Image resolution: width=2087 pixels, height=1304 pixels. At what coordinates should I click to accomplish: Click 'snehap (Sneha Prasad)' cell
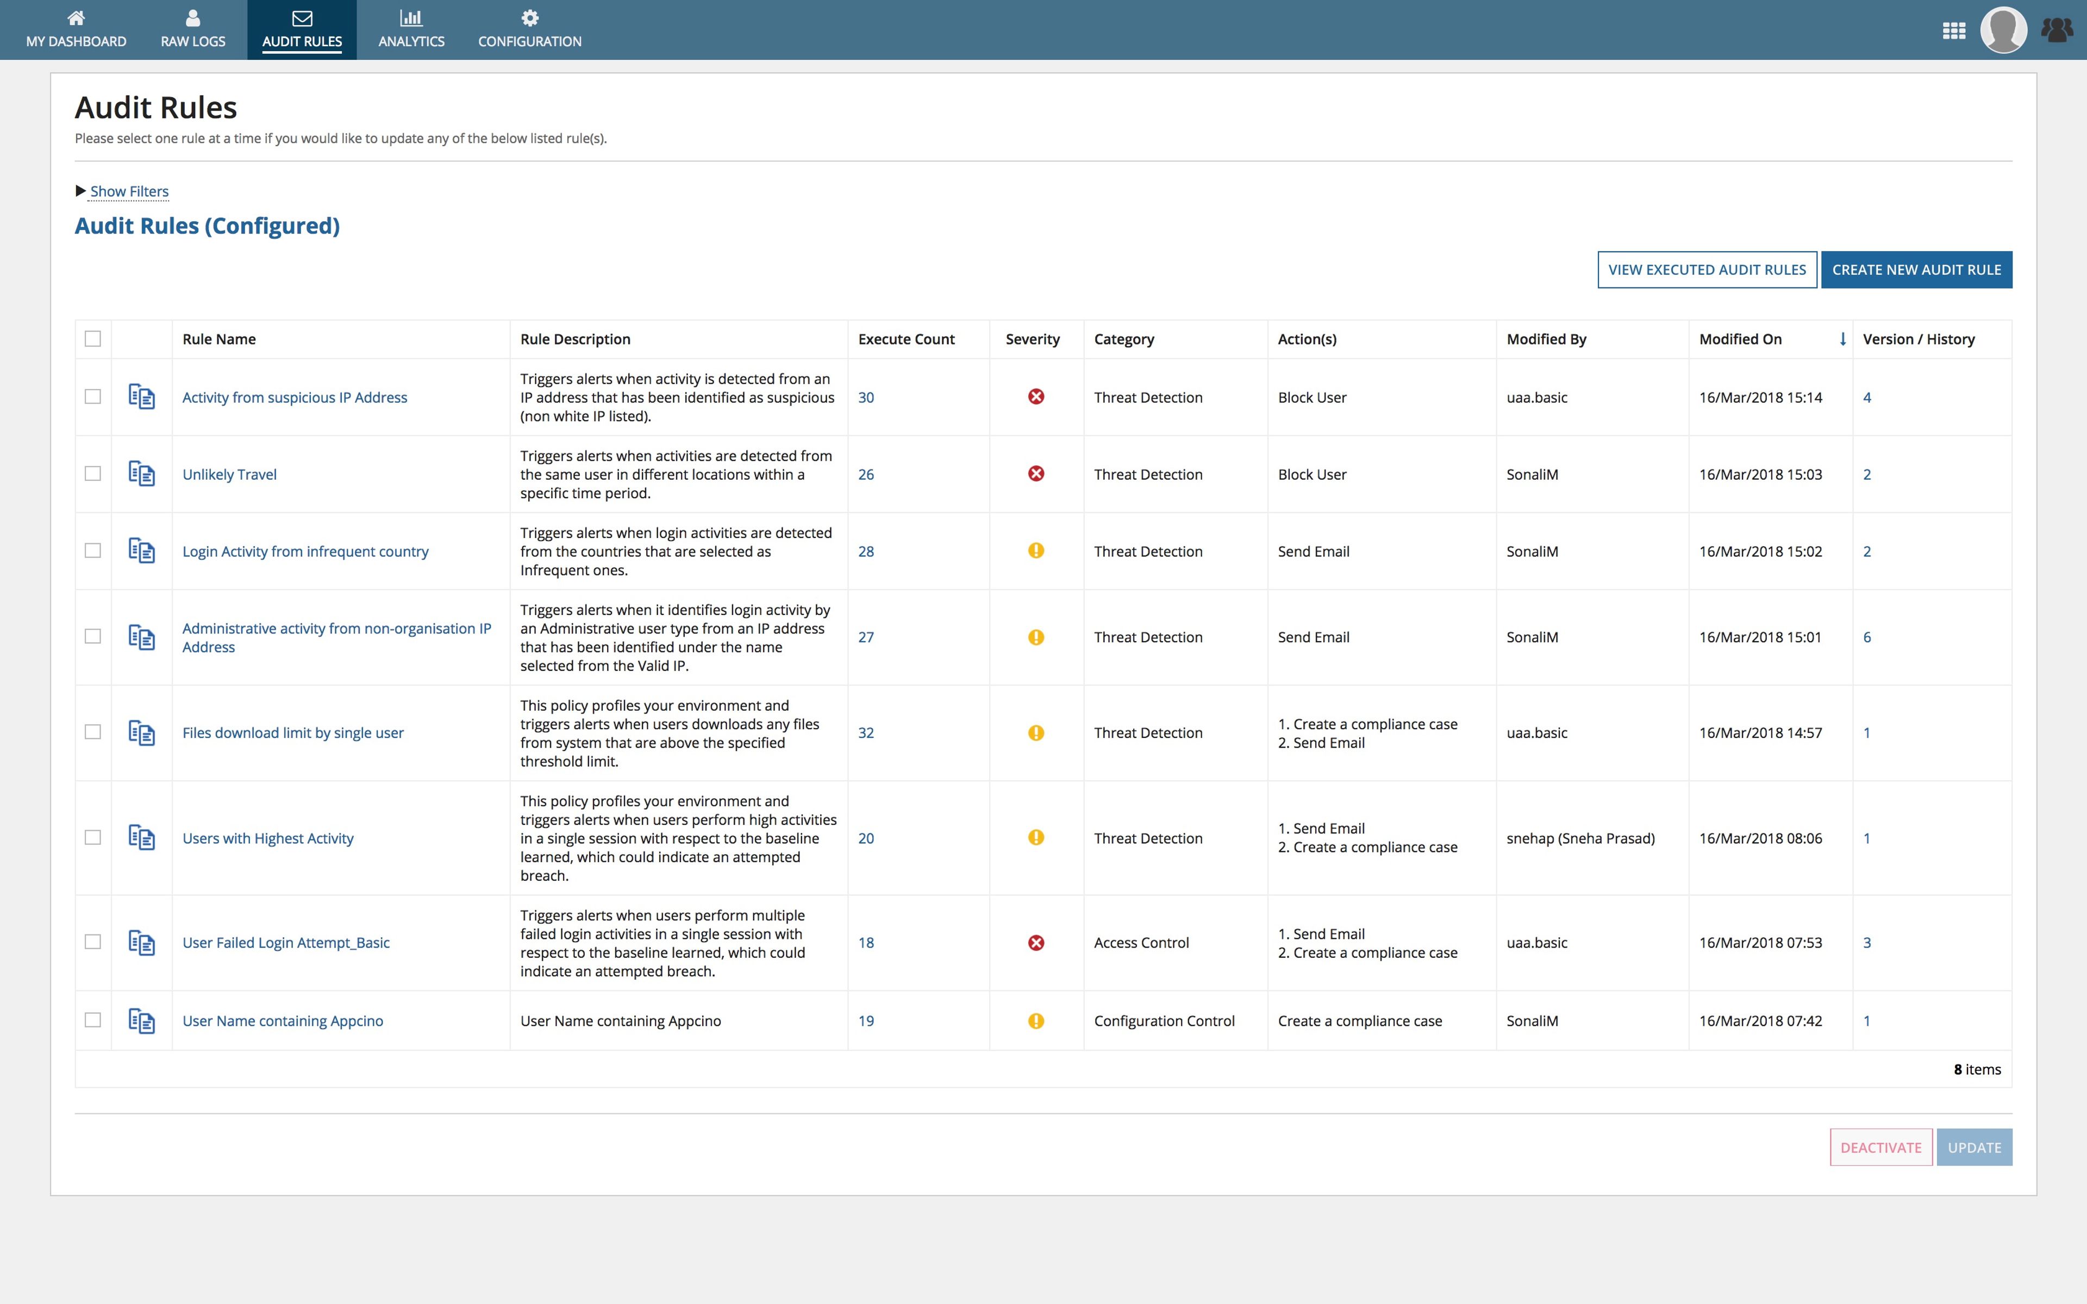coord(1581,838)
